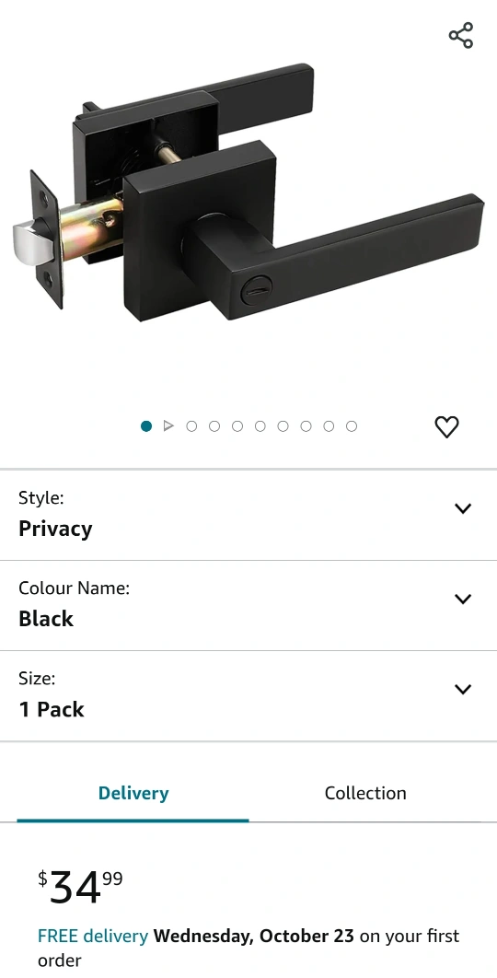
Task: Expand the Colour Name chevron
Action: [x=463, y=599]
